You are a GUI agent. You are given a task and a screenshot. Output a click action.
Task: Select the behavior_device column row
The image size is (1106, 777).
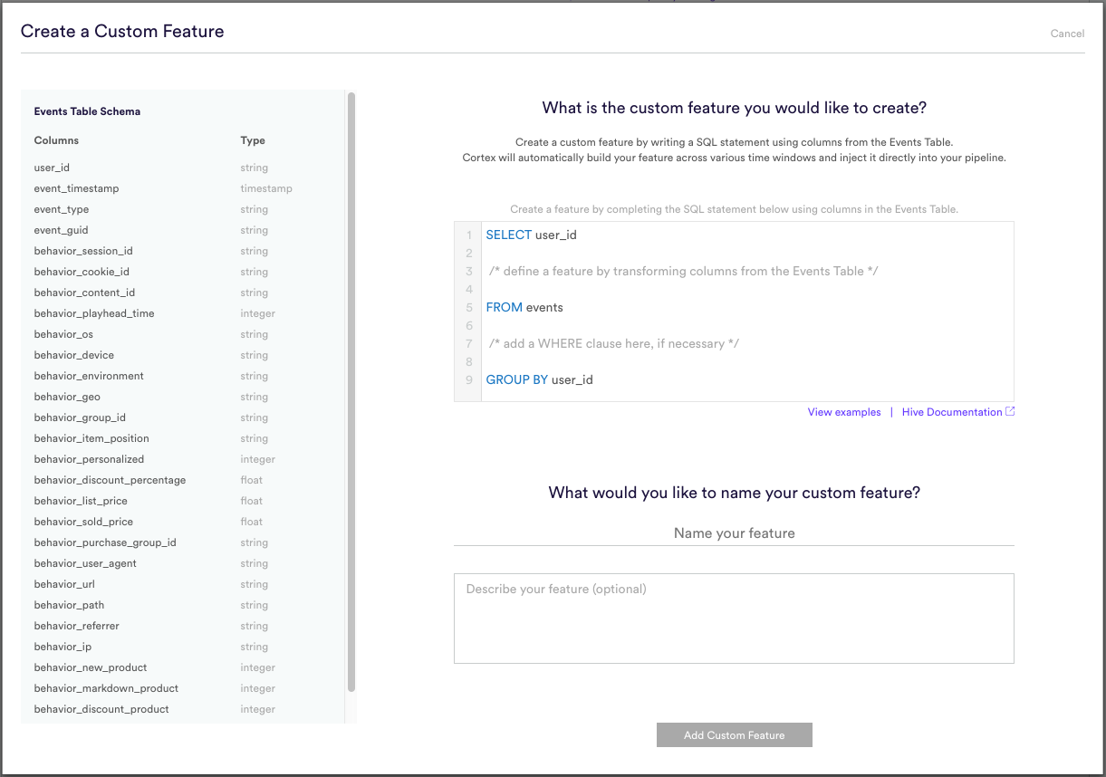coord(183,355)
